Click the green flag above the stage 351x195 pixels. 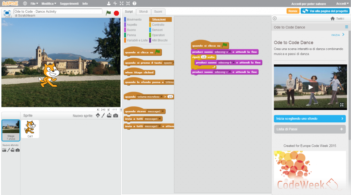point(108,13)
